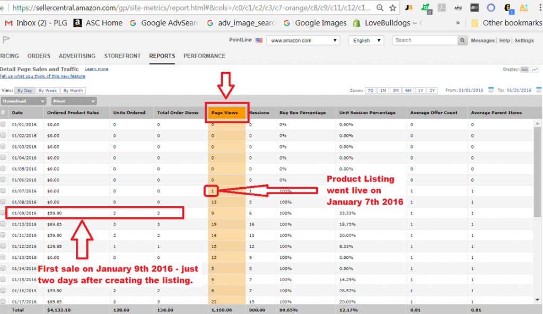Image resolution: width=543 pixels, height=314 pixels.
Task: Click the bookmark star in address bar
Action: [x=392, y=8]
